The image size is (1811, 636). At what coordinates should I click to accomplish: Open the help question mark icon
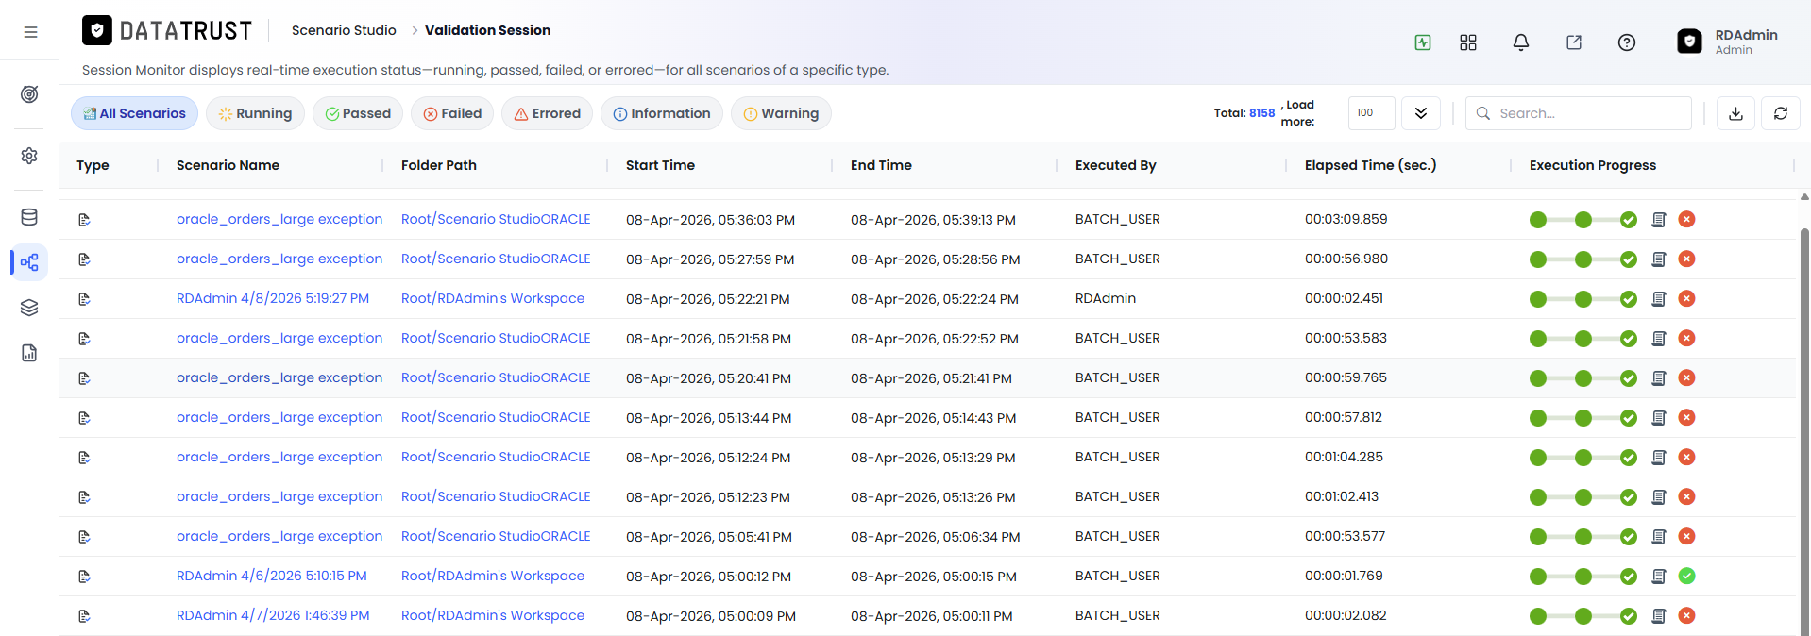1627,42
